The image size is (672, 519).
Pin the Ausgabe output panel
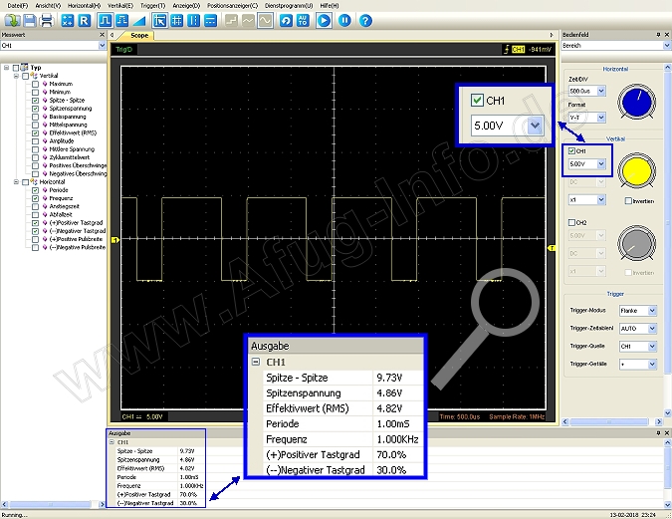coord(658,432)
